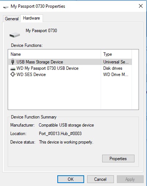Confirm the dialog with OK
This screenshot has width=147, height=186.
pos(71,179)
